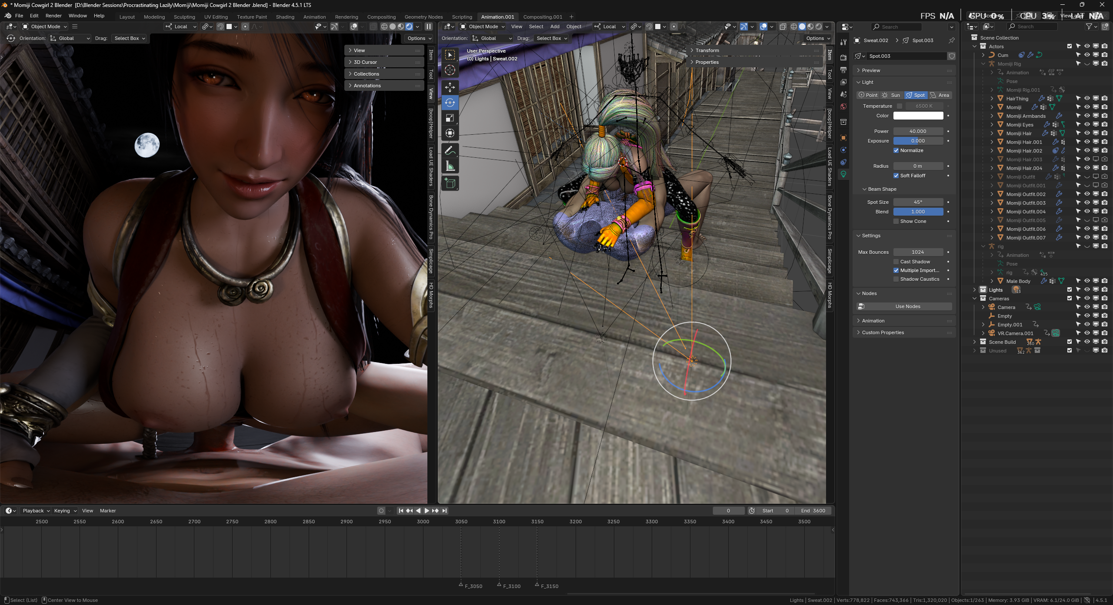Viewport: 1113px width, 605px height.
Task: Click the Play animation button in the timeline
Action: click(427, 511)
